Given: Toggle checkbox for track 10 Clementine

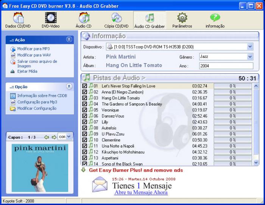Looking at the screenshot, I should click(x=84, y=140).
